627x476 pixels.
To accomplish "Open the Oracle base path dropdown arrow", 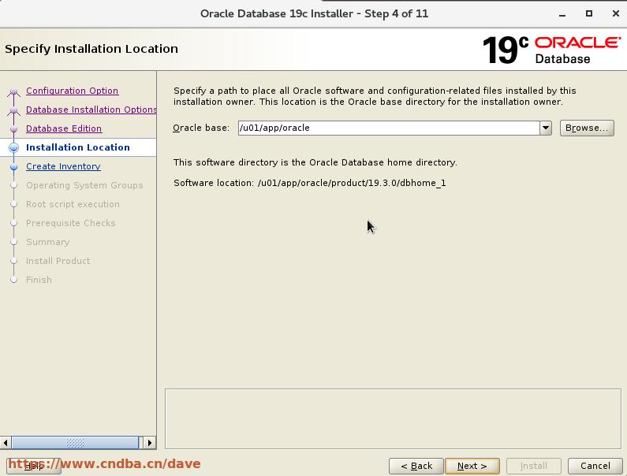I will (x=546, y=128).
